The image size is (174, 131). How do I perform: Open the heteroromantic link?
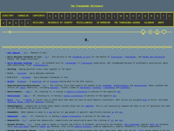121,85
